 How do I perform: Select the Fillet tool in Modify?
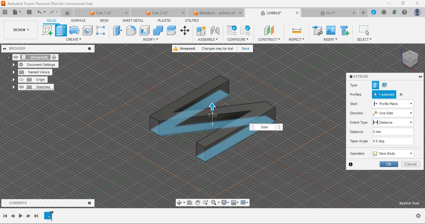click(131, 30)
